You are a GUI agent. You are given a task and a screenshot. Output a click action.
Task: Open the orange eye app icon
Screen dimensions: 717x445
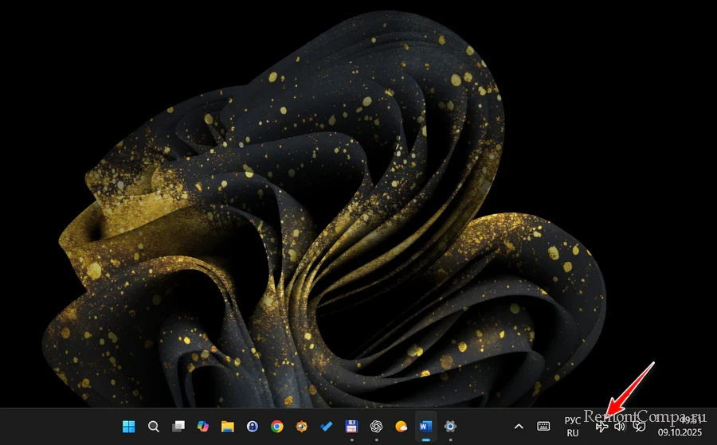pos(302,426)
